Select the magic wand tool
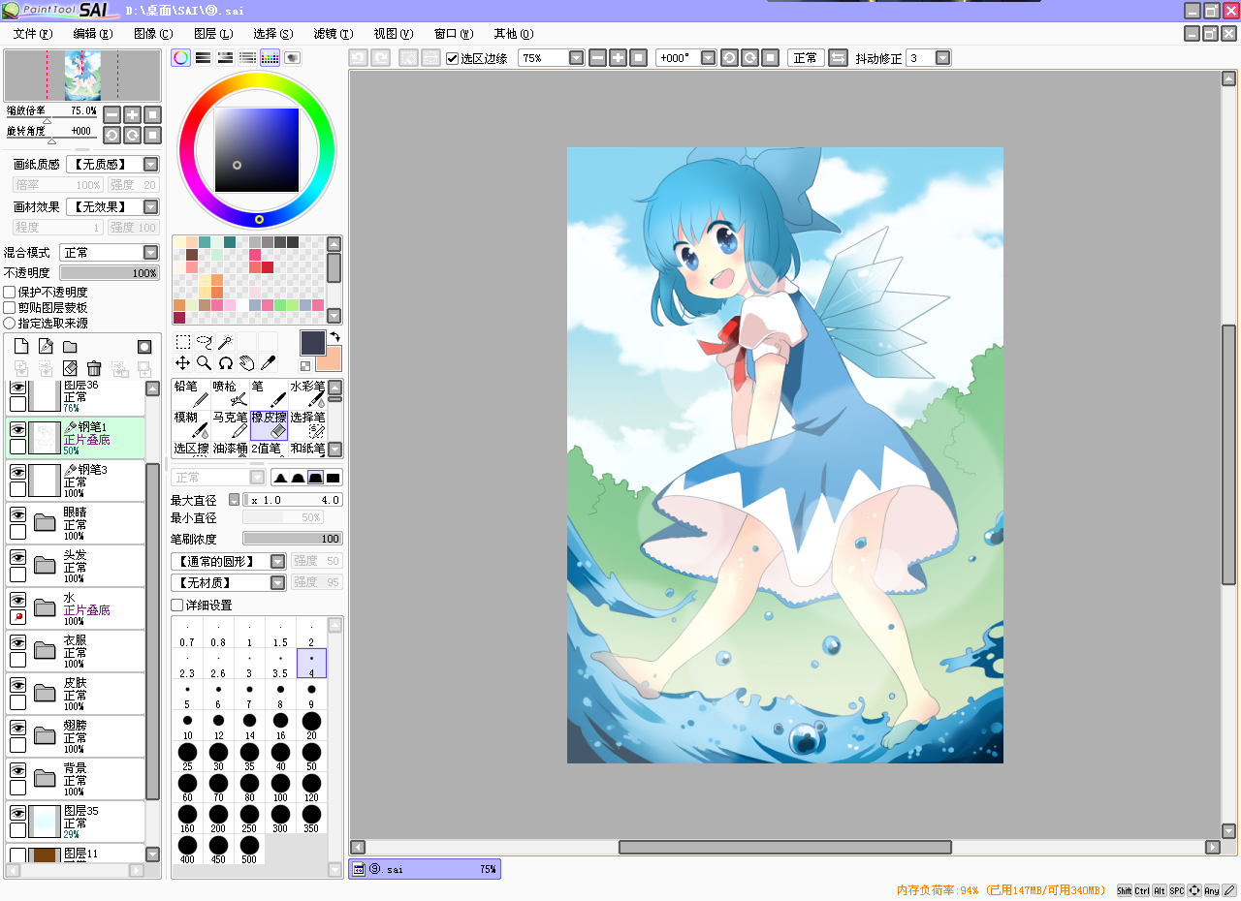This screenshot has height=901, width=1241. [x=225, y=342]
